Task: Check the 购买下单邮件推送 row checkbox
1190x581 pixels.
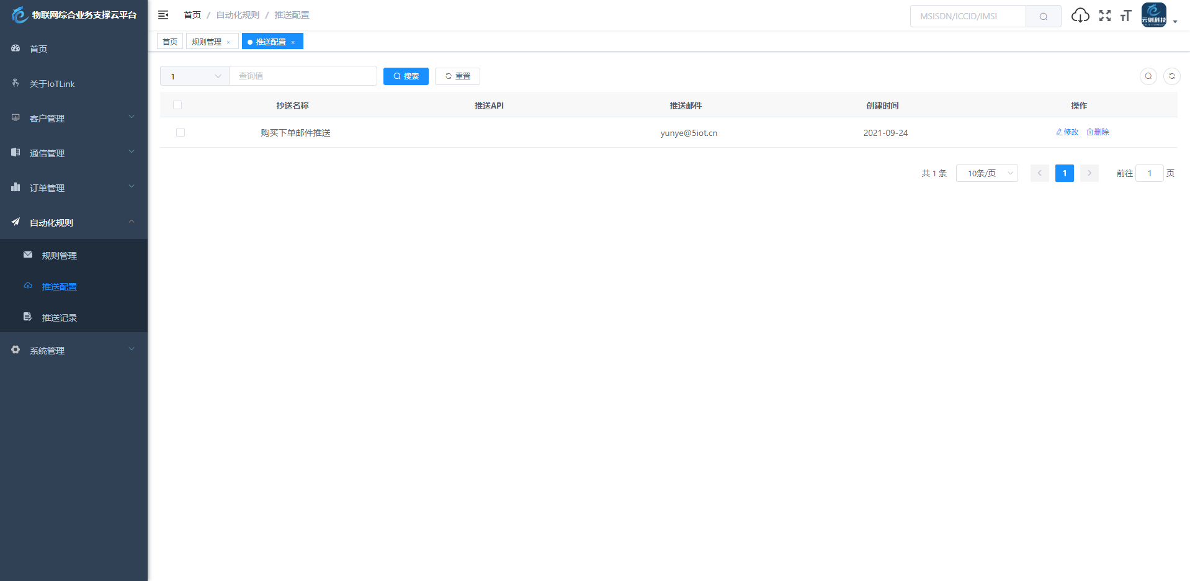Action: point(181,132)
